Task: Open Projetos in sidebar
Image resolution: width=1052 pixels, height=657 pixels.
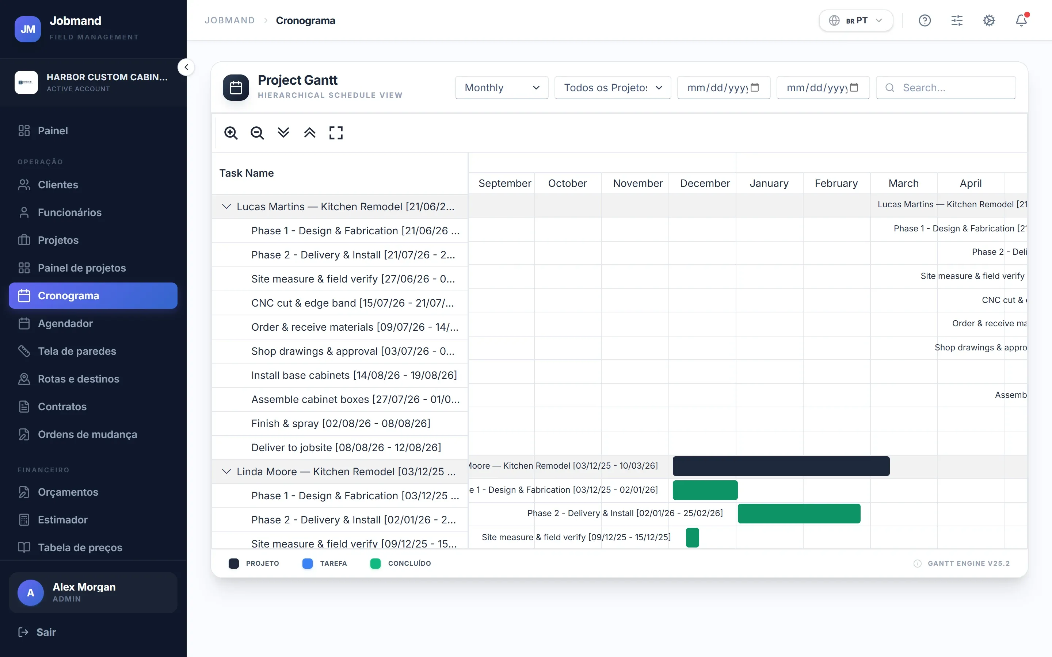Action: pyautogui.click(x=93, y=240)
